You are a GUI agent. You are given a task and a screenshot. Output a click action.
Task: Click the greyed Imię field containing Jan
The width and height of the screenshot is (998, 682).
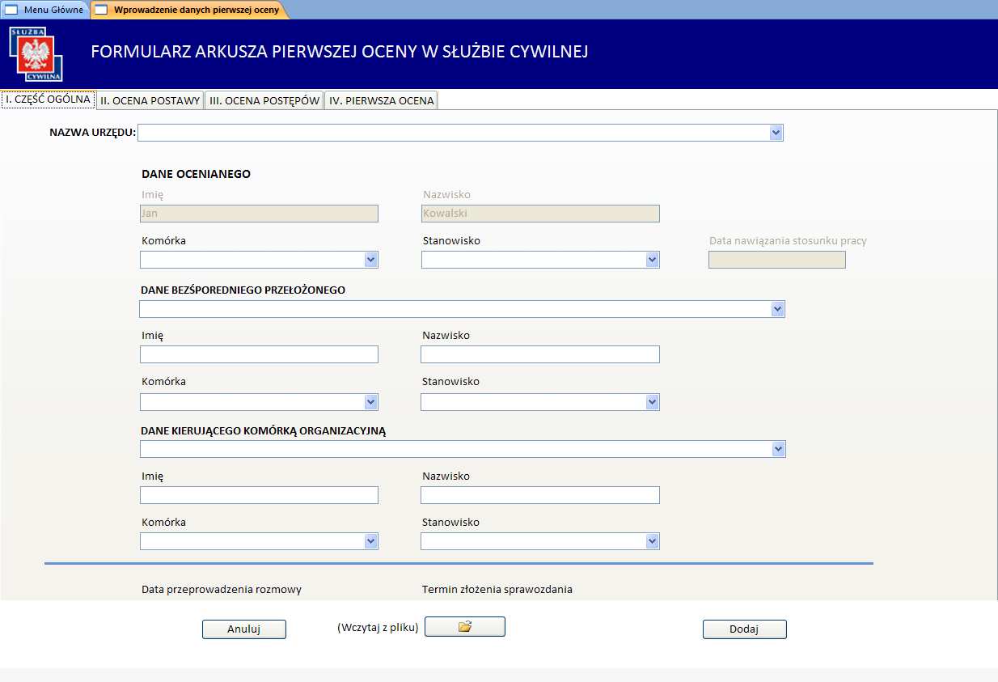259,214
